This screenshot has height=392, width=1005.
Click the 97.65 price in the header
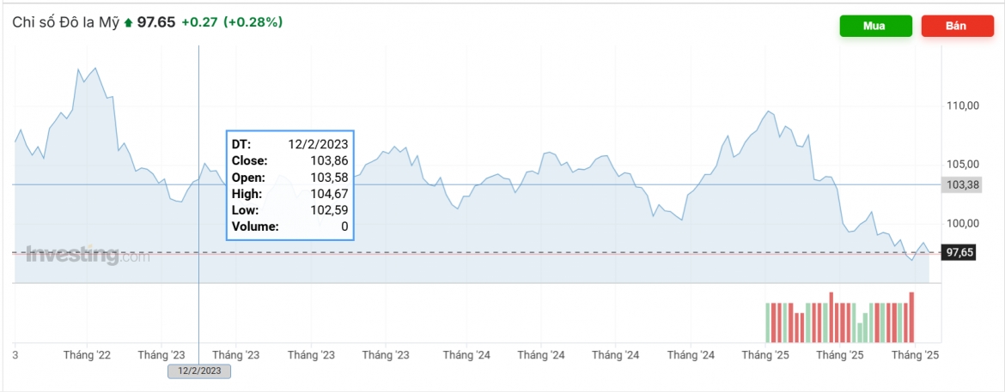pyautogui.click(x=155, y=22)
